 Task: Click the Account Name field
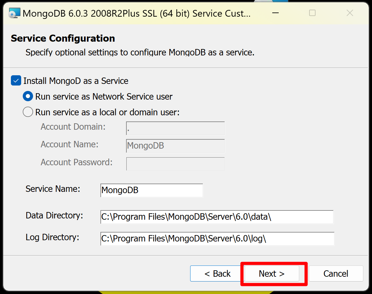tap(175, 146)
